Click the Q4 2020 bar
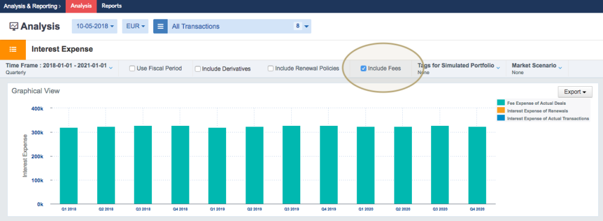603x221 pixels. [x=477, y=165]
